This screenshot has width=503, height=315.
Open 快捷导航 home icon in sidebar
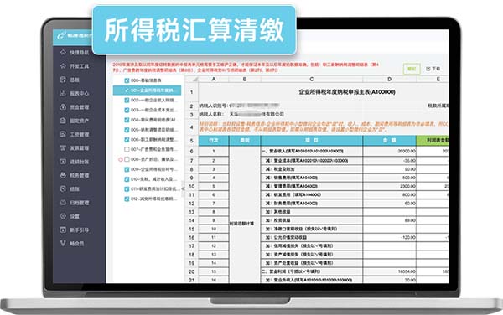pyautogui.click(x=63, y=52)
